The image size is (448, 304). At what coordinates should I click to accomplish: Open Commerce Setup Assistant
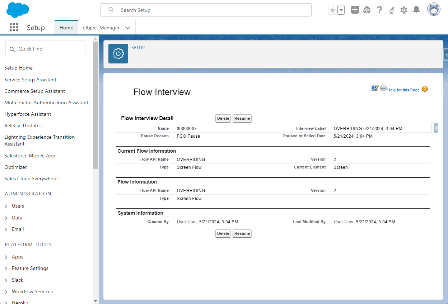(x=35, y=91)
